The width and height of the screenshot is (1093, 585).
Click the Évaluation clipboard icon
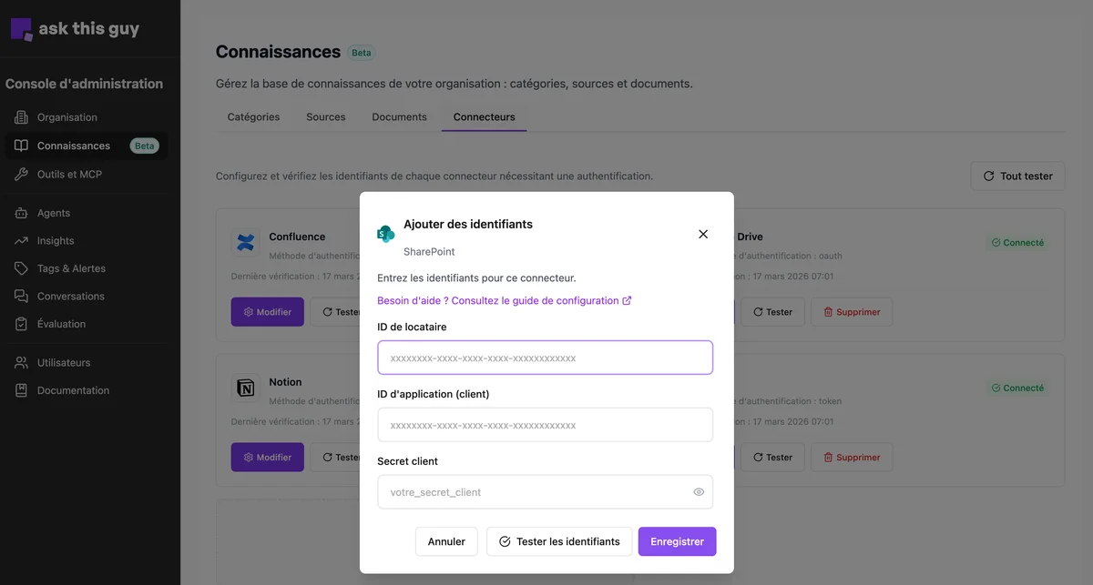point(21,324)
